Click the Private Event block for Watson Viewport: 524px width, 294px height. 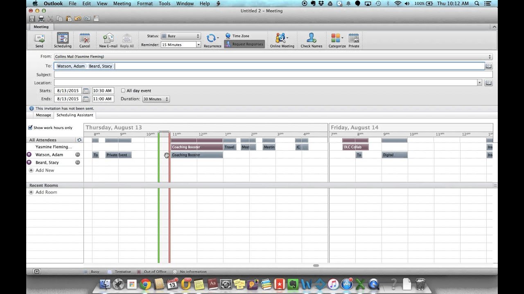(119, 155)
